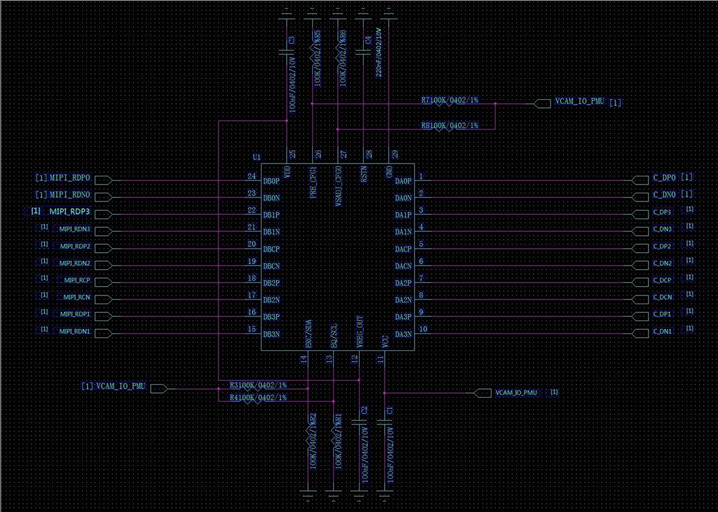Select the U1 reference designator
The height and width of the screenshot is (512, 718).
(256, 157)
